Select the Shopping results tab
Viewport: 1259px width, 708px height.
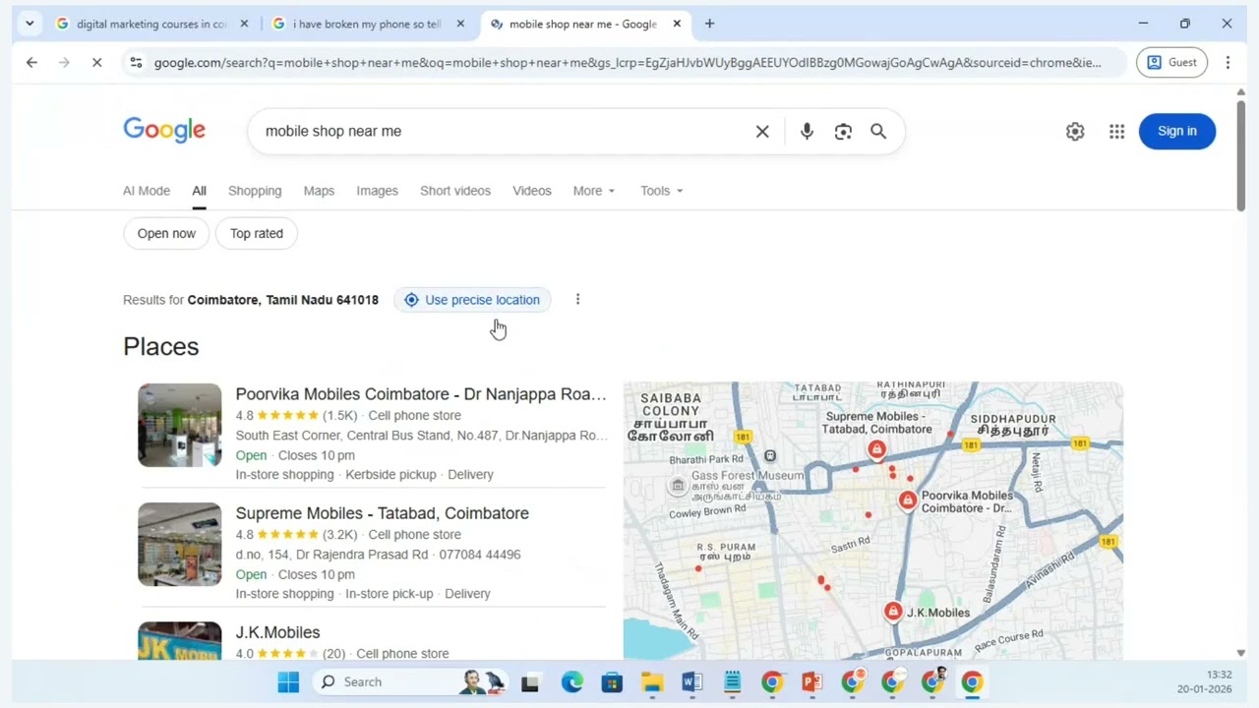255,191
